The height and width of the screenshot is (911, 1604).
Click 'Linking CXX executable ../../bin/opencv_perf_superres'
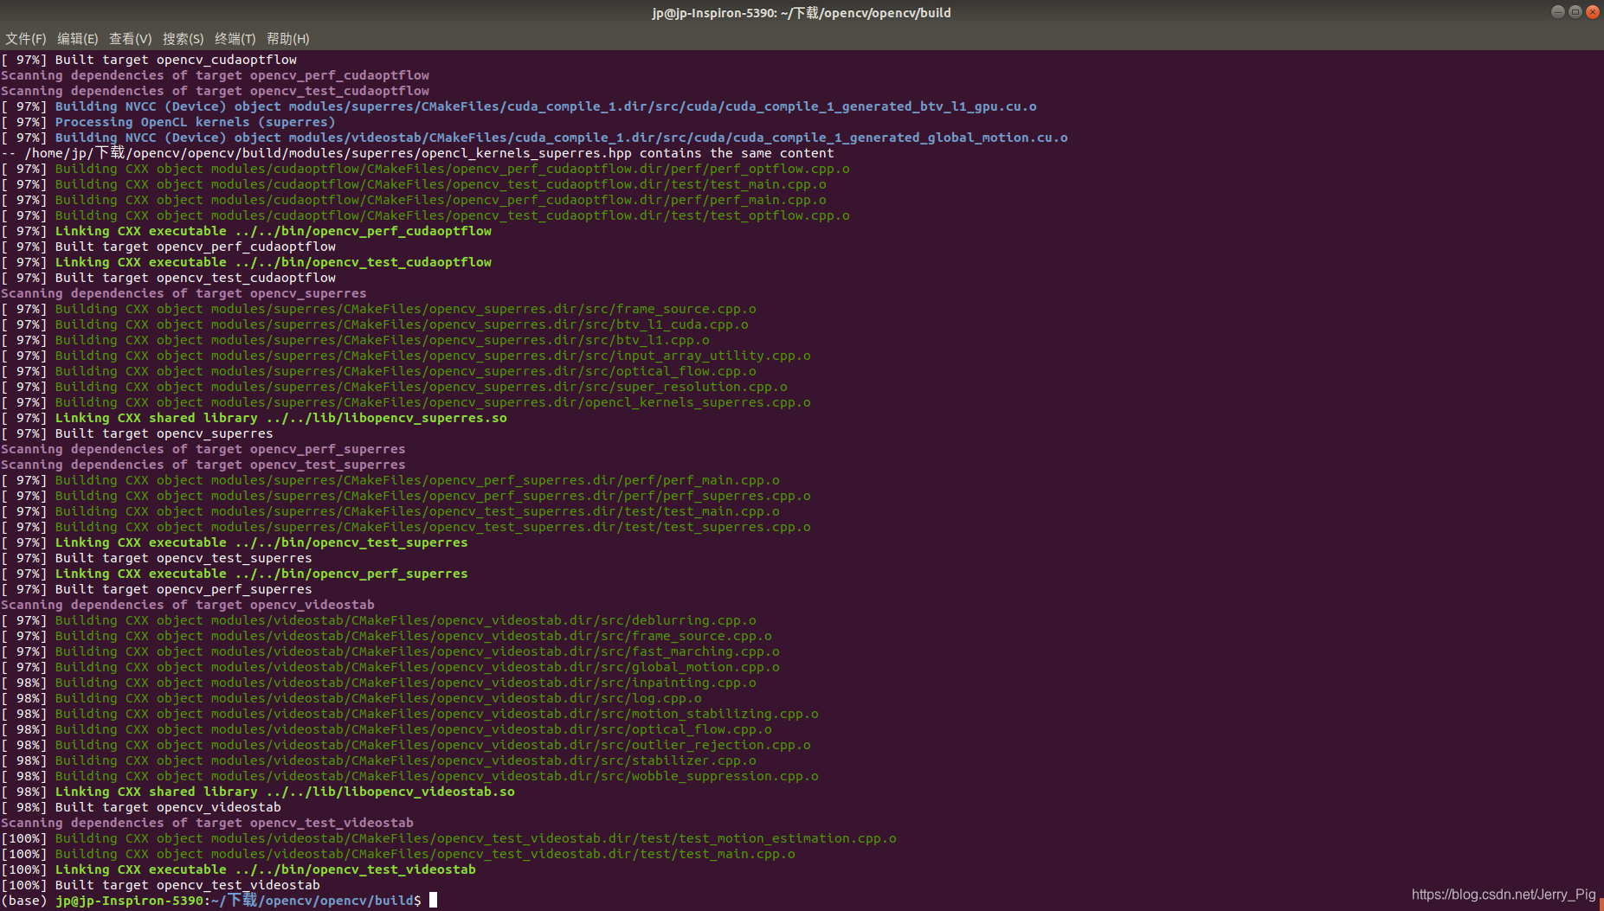pyautogui.click(x=234, y=574)
